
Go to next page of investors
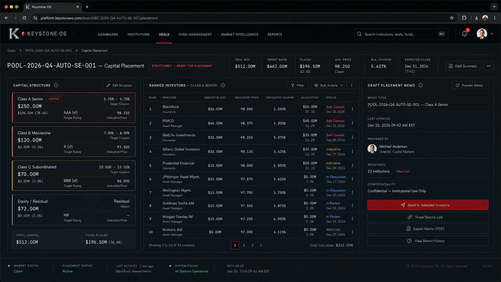click(261, 245)
